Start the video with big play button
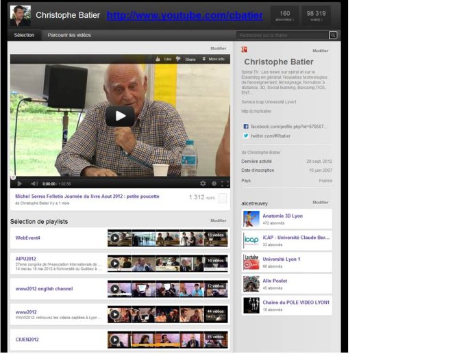This screenshot has width=472, height=354. (x=120, y=116)
